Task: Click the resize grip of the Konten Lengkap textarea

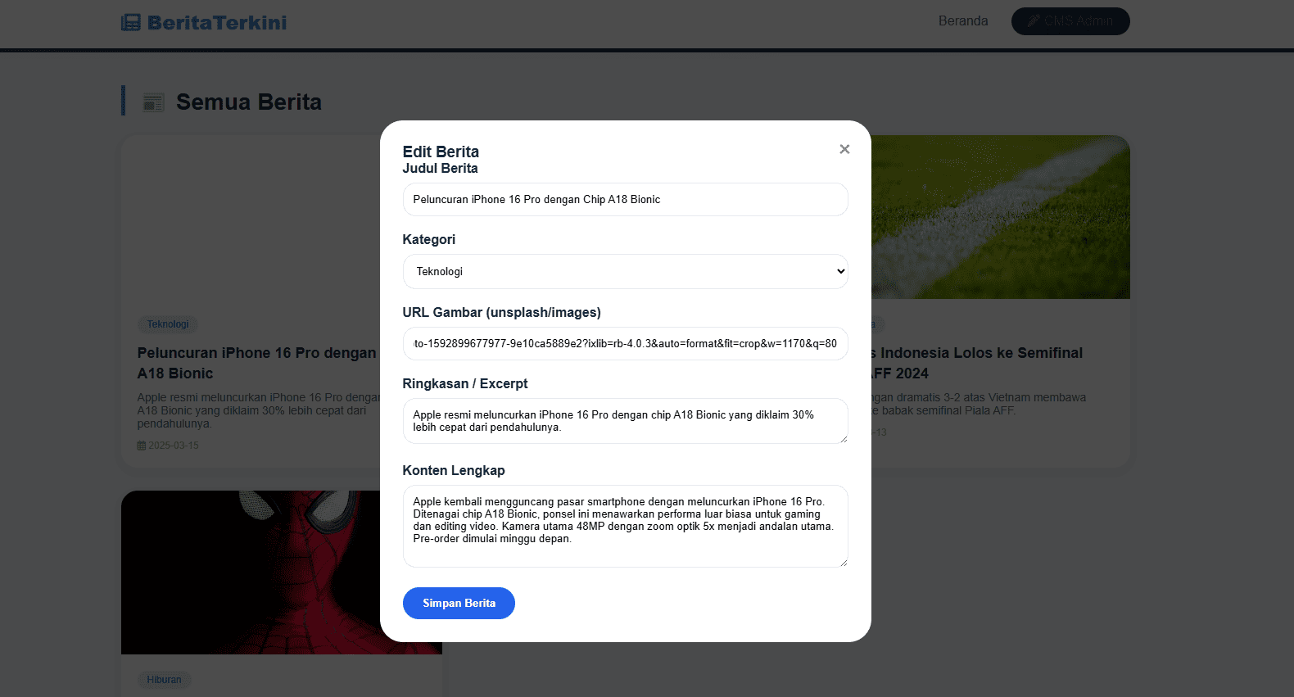Action: coord(844,563)
